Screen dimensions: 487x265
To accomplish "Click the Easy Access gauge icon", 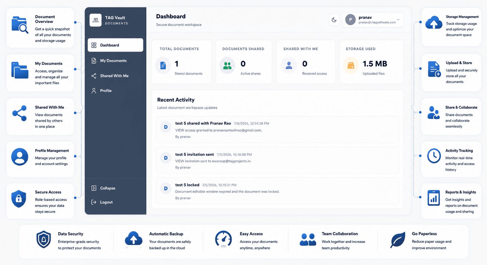I will click(x=223, y=239).
